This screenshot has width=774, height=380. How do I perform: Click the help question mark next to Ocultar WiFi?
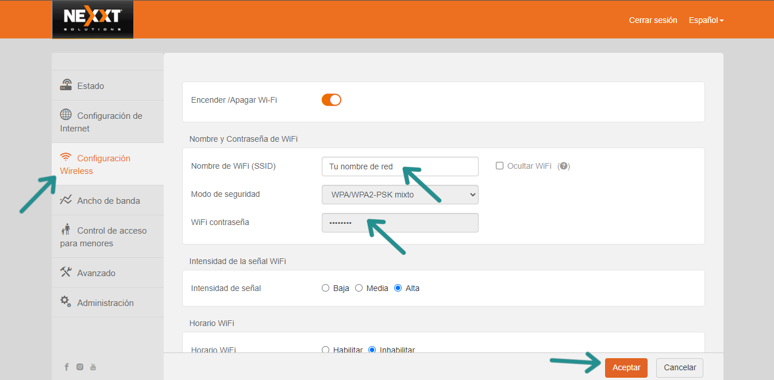564,166
